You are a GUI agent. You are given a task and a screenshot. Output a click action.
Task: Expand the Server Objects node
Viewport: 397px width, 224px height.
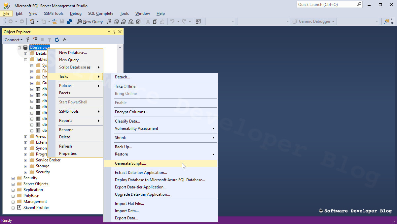[x=13, y=184]
